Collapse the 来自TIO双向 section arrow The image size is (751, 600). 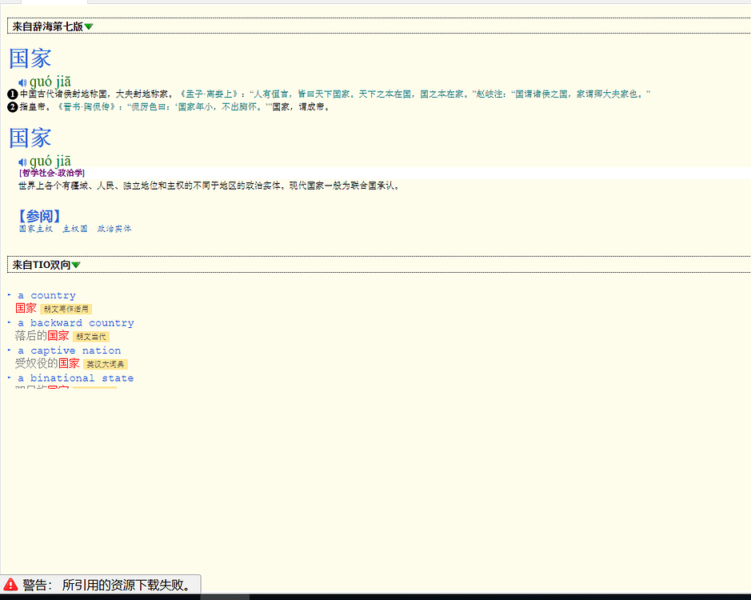[x=76, y=265]
